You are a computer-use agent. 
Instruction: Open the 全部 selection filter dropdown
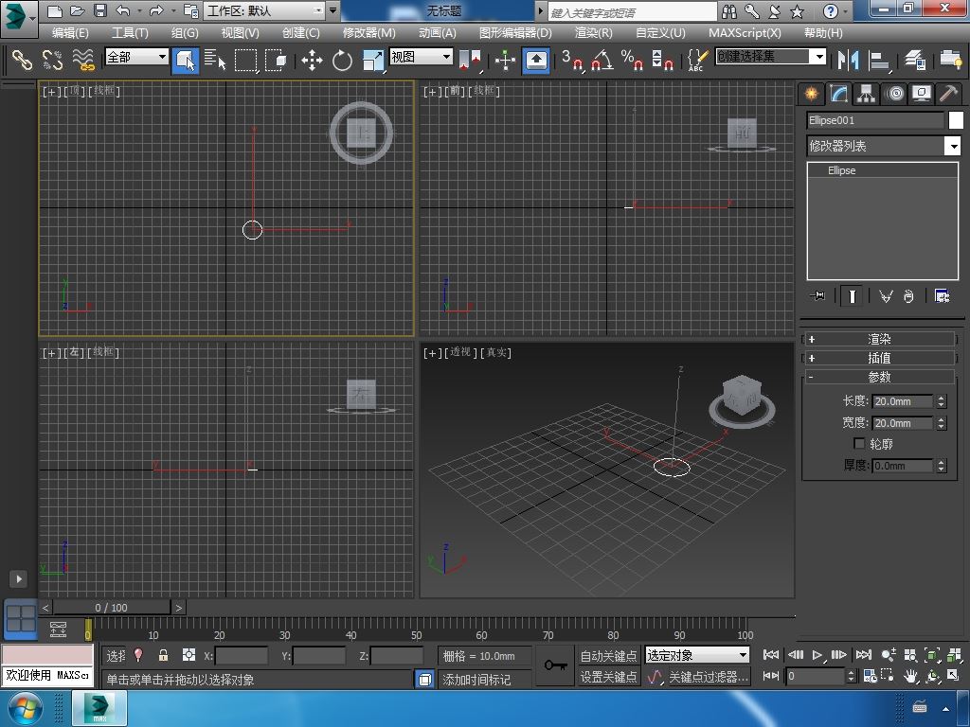click(136, 57)
